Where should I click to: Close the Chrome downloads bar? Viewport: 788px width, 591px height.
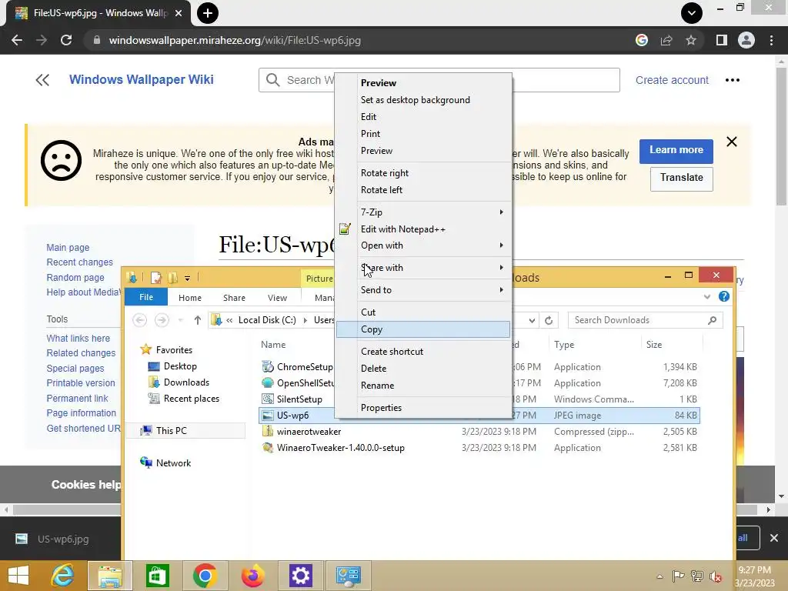coord(774,538)
